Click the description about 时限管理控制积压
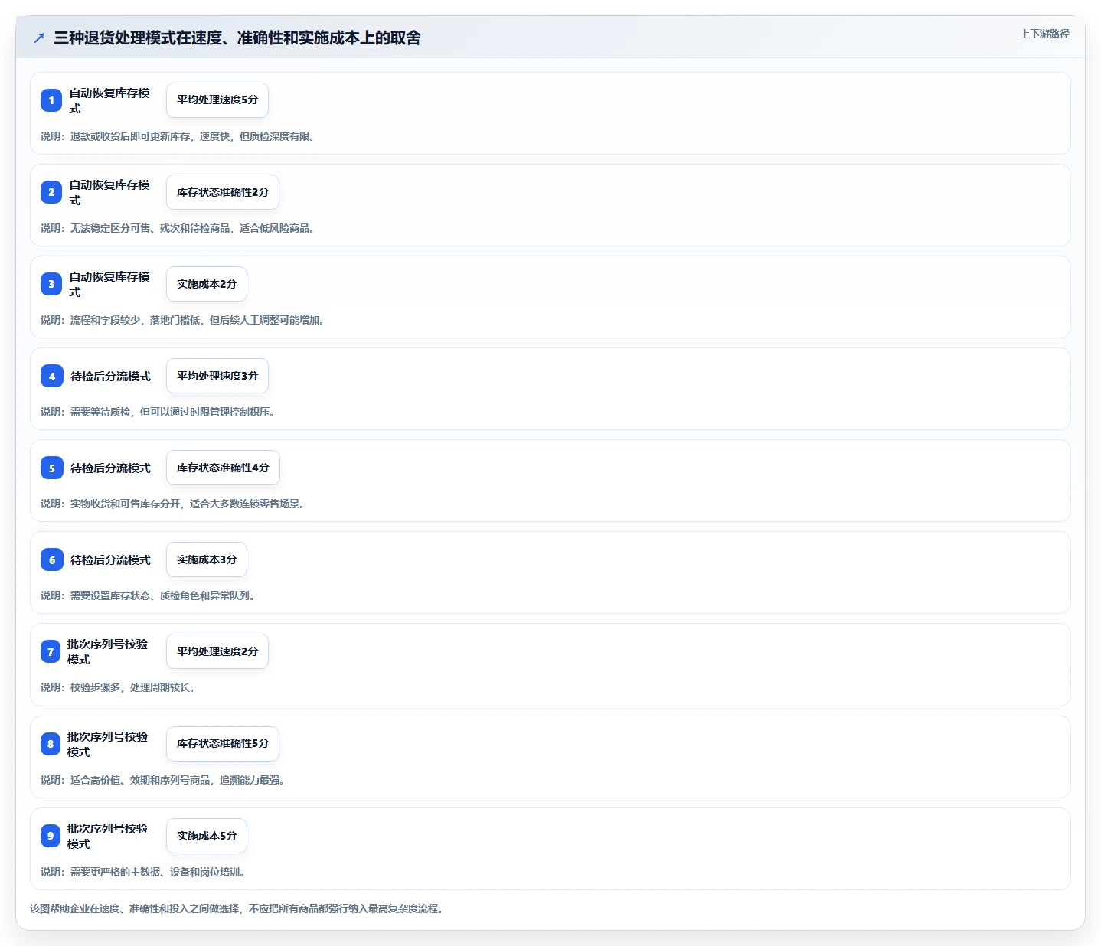This screenshot has width=1101, height=946. click(158, 412)
